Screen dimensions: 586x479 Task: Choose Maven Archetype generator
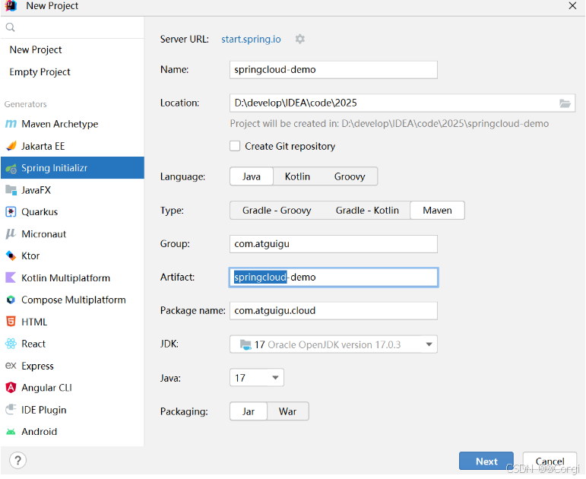pyautogui.click(x=72, y=124)
